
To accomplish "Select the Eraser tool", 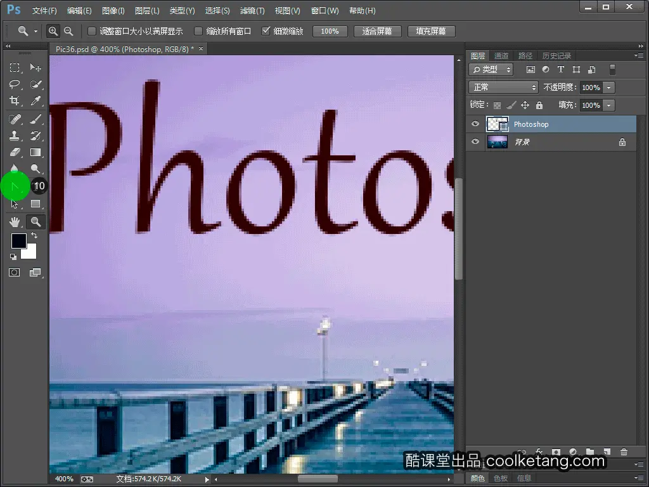I will click(15, 152).
